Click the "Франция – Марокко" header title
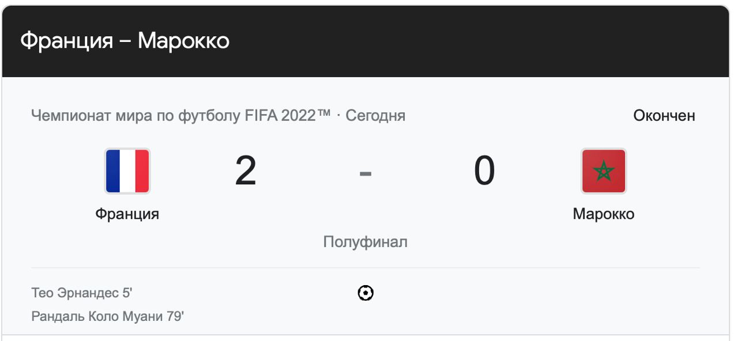The height and width of the screenshot is (341, 738). (x=125, y=41)
